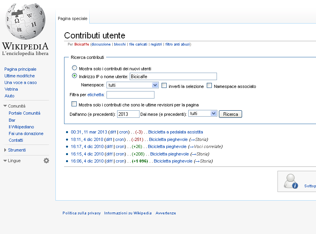Open the 'Avvertenze' footer link
316x234 pixels.
pyautogui.click(x=165, y=213)
